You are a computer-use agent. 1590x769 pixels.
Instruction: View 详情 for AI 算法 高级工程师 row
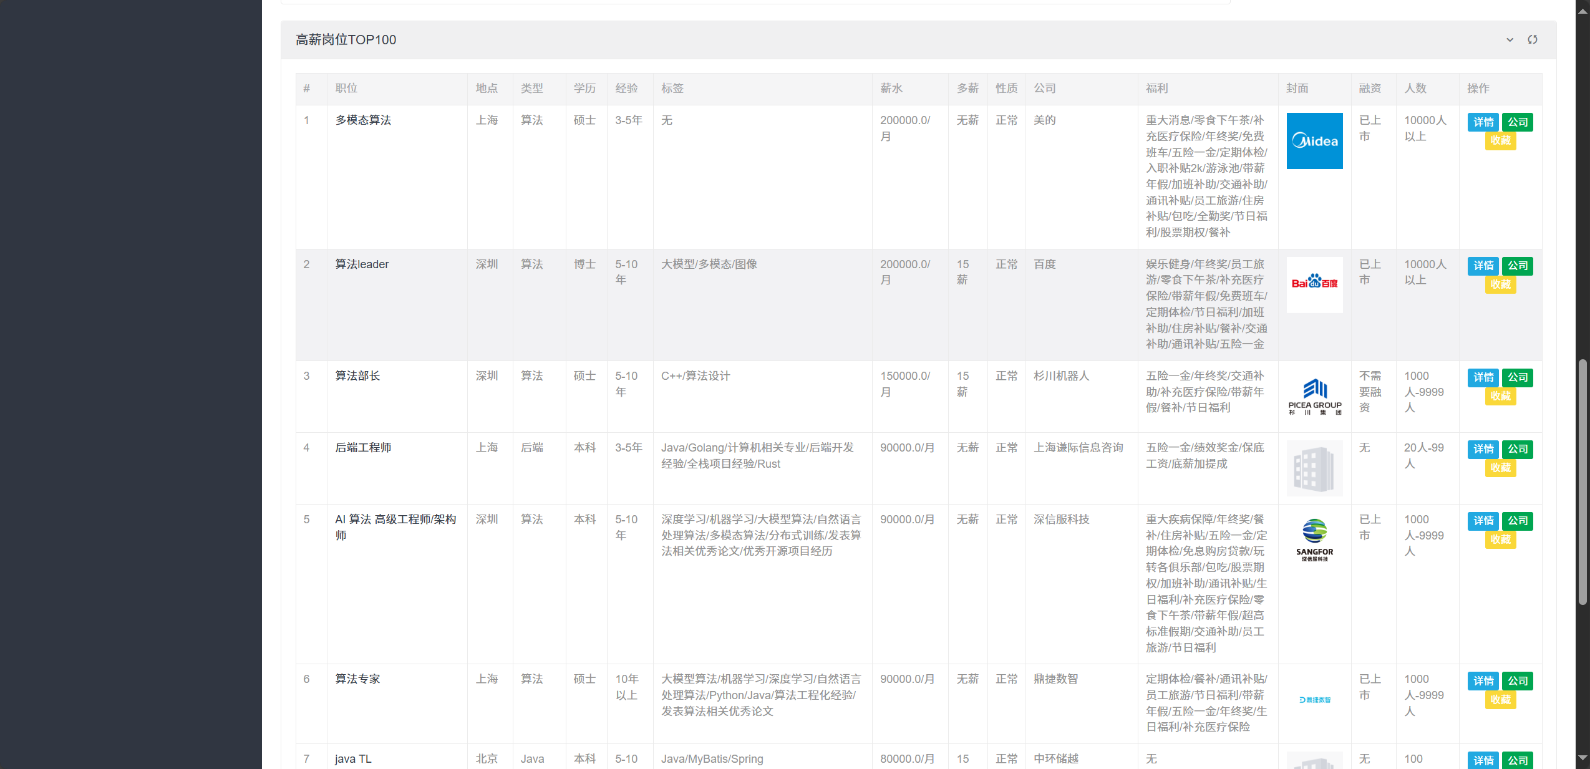tap(1483, 521)
